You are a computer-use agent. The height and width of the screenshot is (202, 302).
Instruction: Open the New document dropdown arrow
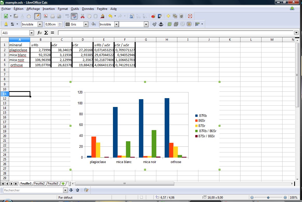(11, 16)
